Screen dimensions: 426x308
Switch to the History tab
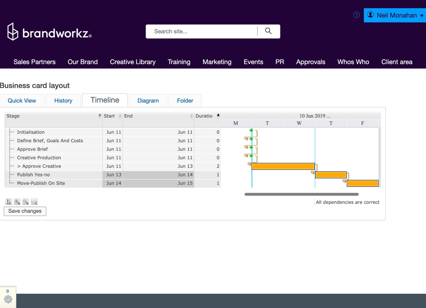coord(63,101)
